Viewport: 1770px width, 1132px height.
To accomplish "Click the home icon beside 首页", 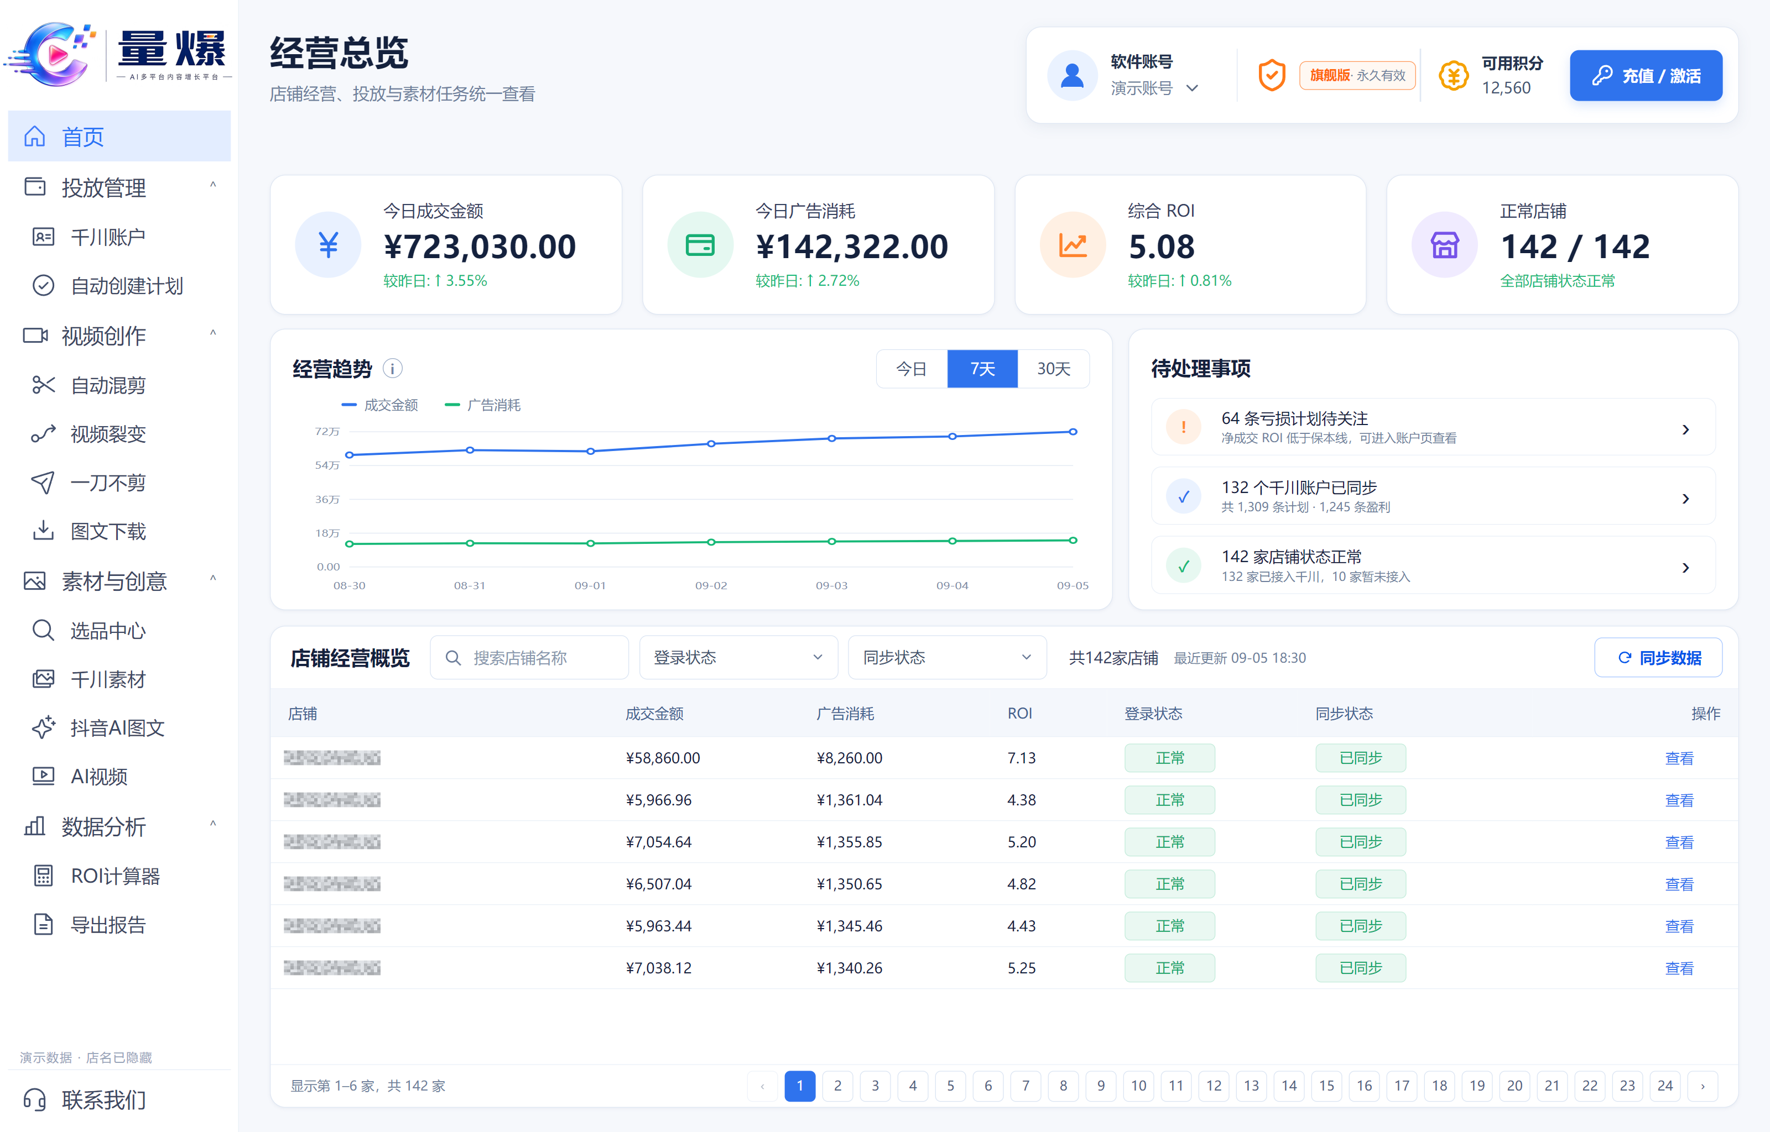I will [34, 137].
